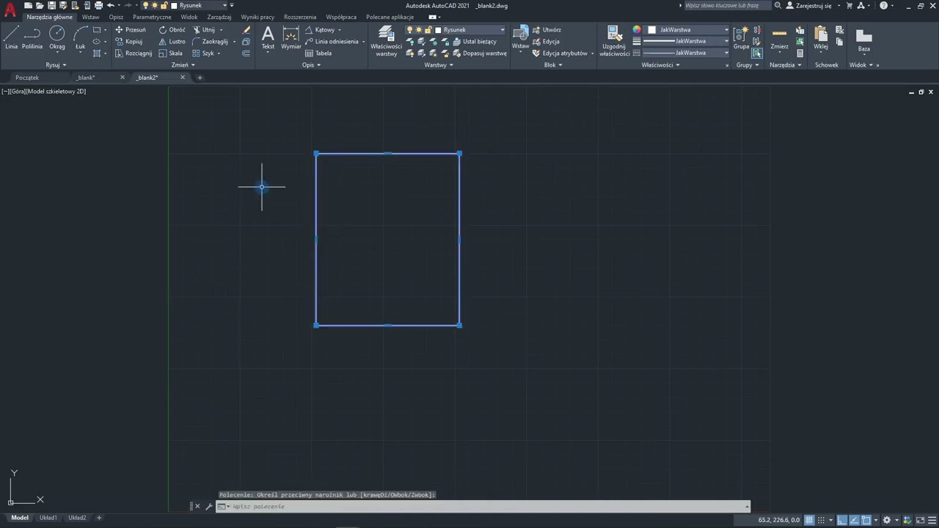Click Uzgodnij właściwości match properties

614,41
